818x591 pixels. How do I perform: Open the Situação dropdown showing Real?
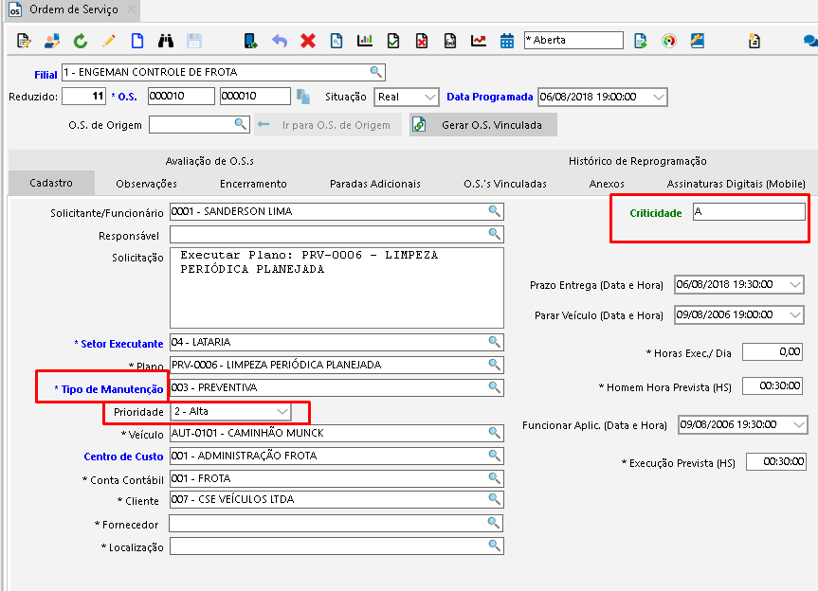pyautogui.click(x=429, y=97)
